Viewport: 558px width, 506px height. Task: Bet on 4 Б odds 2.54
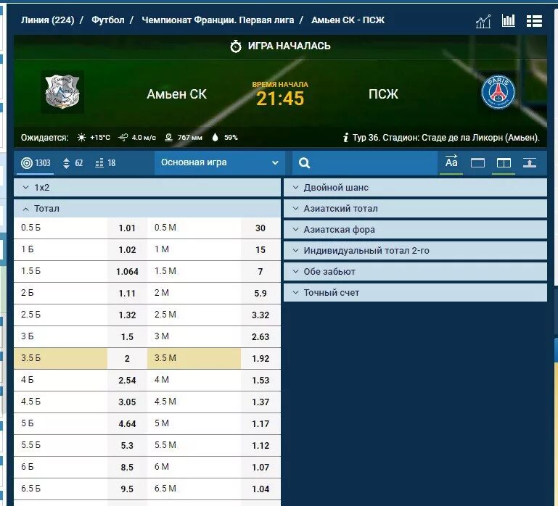(127, 380)
